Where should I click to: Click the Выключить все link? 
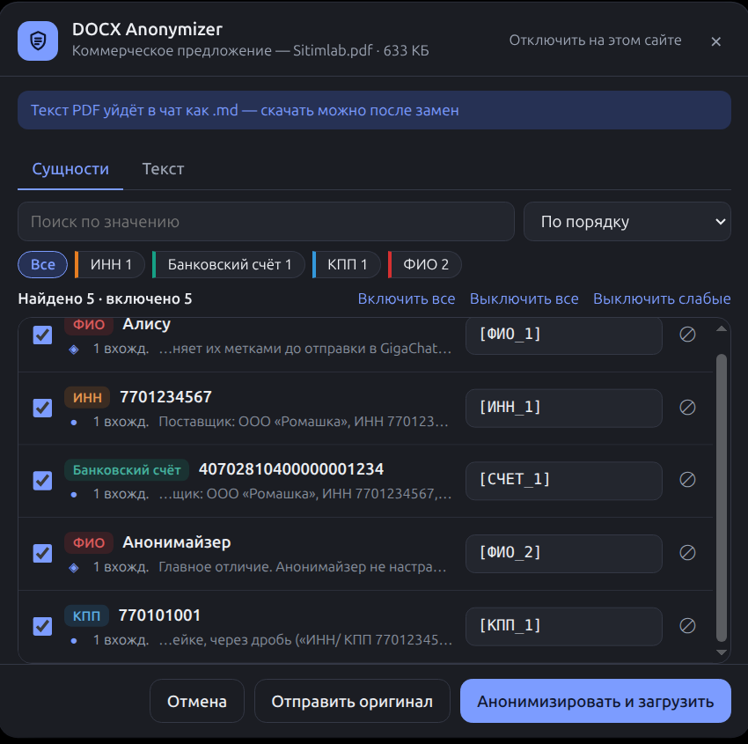524,298
